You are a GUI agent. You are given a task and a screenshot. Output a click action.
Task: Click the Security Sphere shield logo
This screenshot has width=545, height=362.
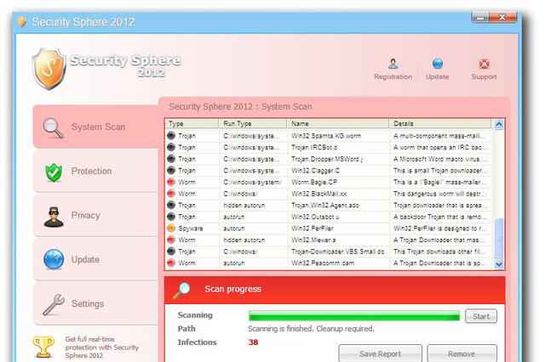pos(49,70)
